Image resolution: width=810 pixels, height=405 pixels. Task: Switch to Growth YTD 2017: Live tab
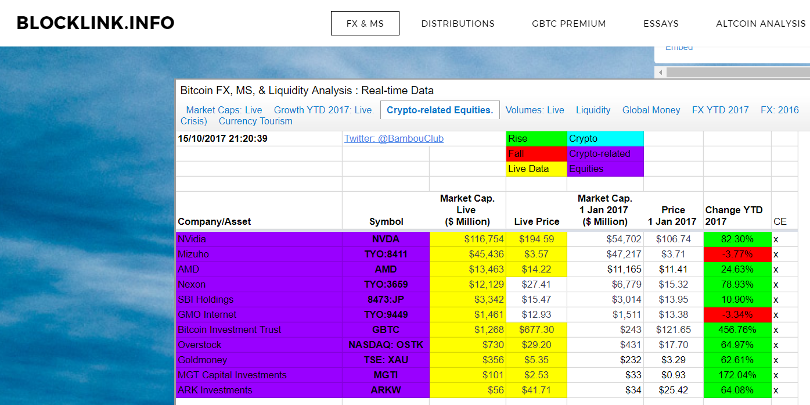[x=324, y=110]
